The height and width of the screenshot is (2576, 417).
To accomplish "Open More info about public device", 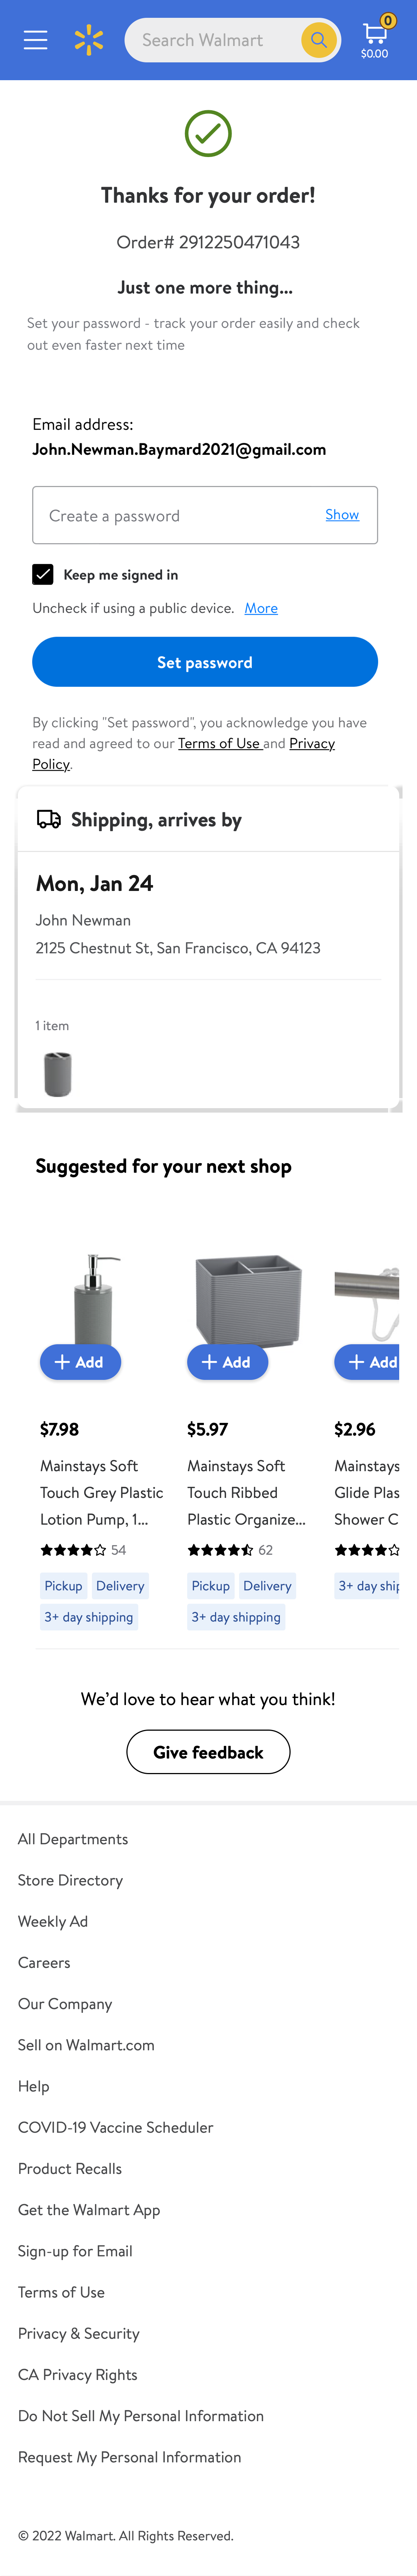I will [261, 608].
